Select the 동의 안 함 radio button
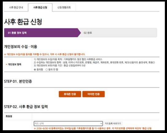Image resolution: width=167 pixels, height=133 pixels. point(47,70)
